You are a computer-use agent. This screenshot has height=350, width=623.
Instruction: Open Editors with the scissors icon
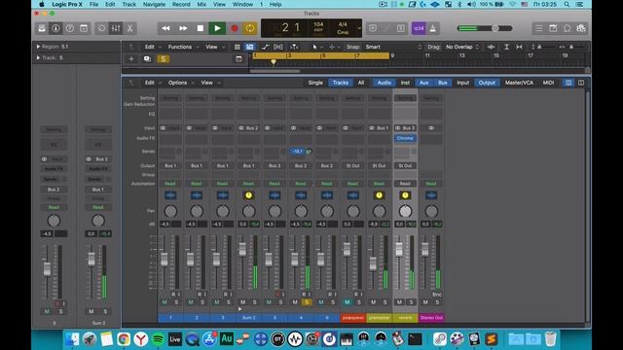pyautogui.click(x=129, y=28)
